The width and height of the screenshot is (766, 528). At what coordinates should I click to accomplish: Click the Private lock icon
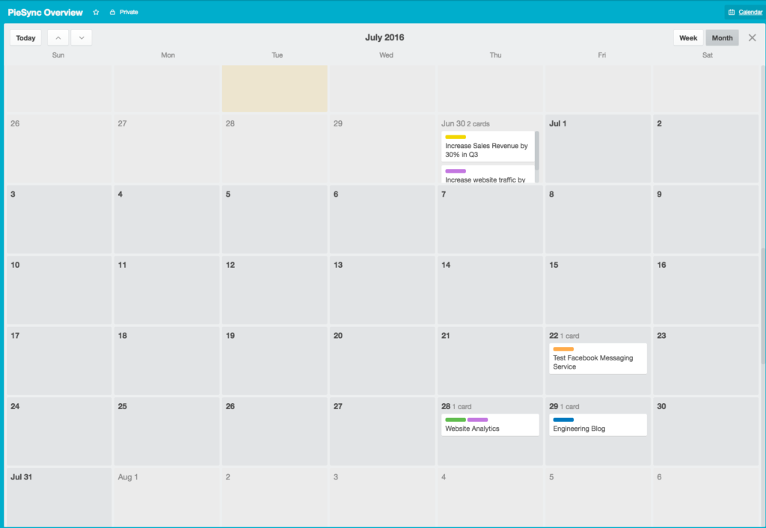(x=112, y=12)
